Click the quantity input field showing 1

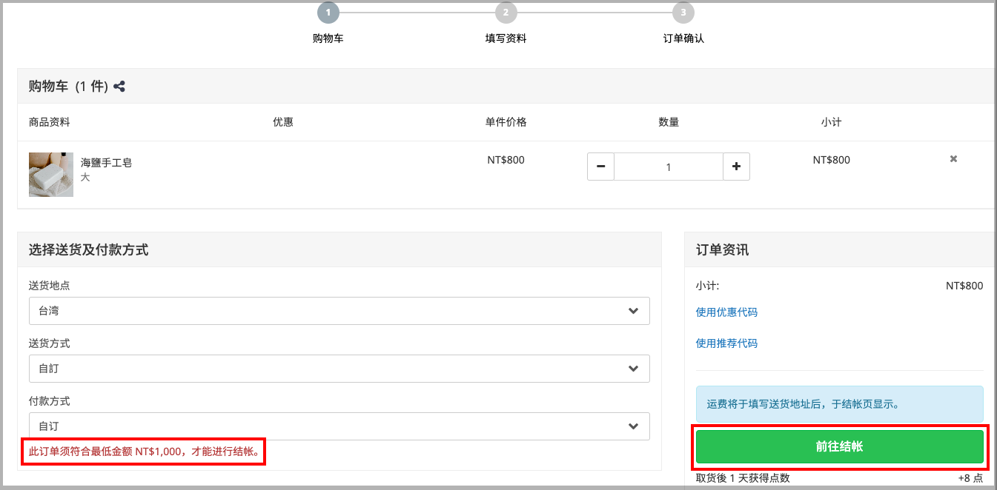tap(669, 167)
